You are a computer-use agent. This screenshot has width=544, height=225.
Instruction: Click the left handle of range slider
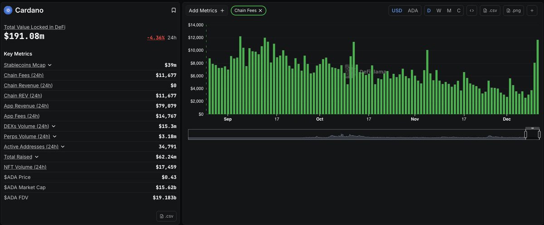(526, 134)
